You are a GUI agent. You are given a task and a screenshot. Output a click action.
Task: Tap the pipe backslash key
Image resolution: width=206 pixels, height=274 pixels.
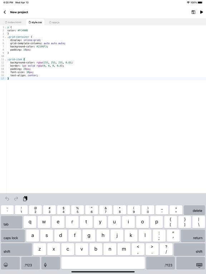198,222
